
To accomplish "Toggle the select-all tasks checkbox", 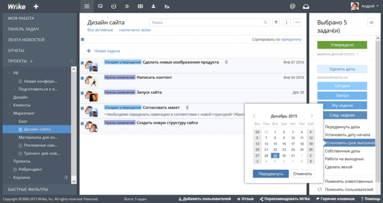I will point(83,40).
